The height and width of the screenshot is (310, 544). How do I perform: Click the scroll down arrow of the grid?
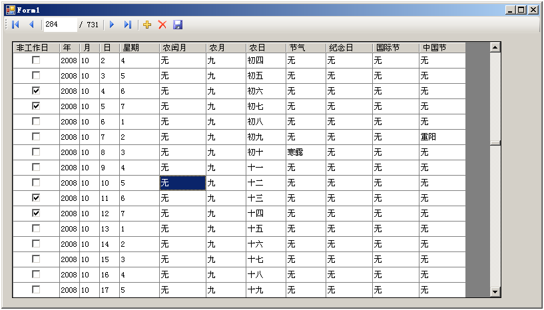(x=495, y=292)
